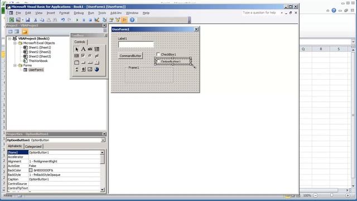The height and width of the screenshot is (201, 357).
Task: Select the CheckBox tool in Toolbox
Action: (x=83, y=56)
